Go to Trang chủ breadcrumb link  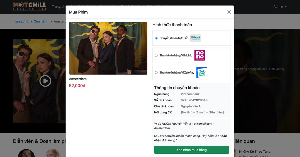[21, 21]
